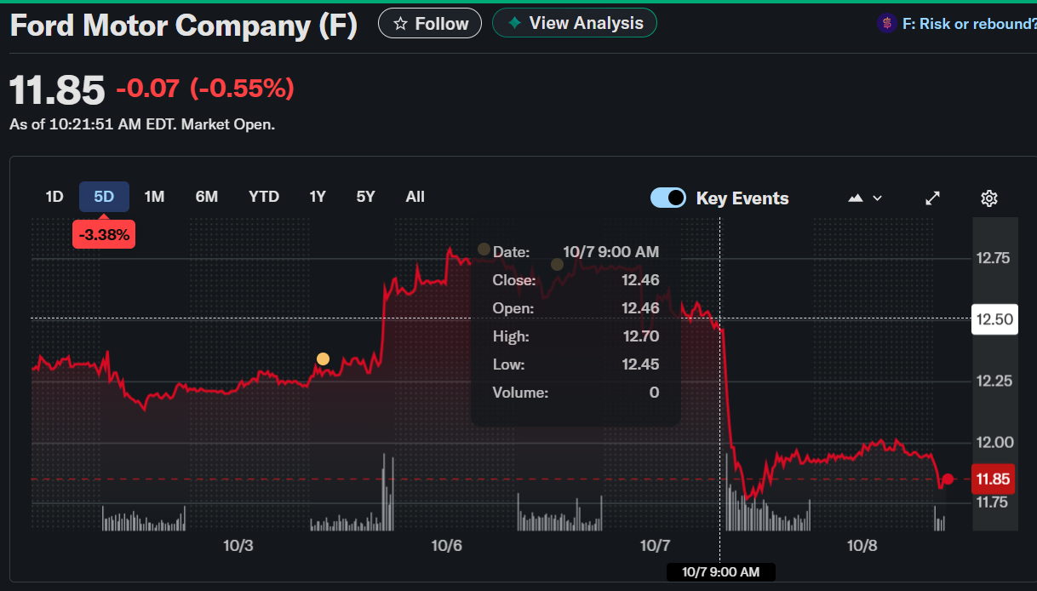Click the star Follow button
The height and width of the screenshot is (591, 1037).
(x=430, y=24)
